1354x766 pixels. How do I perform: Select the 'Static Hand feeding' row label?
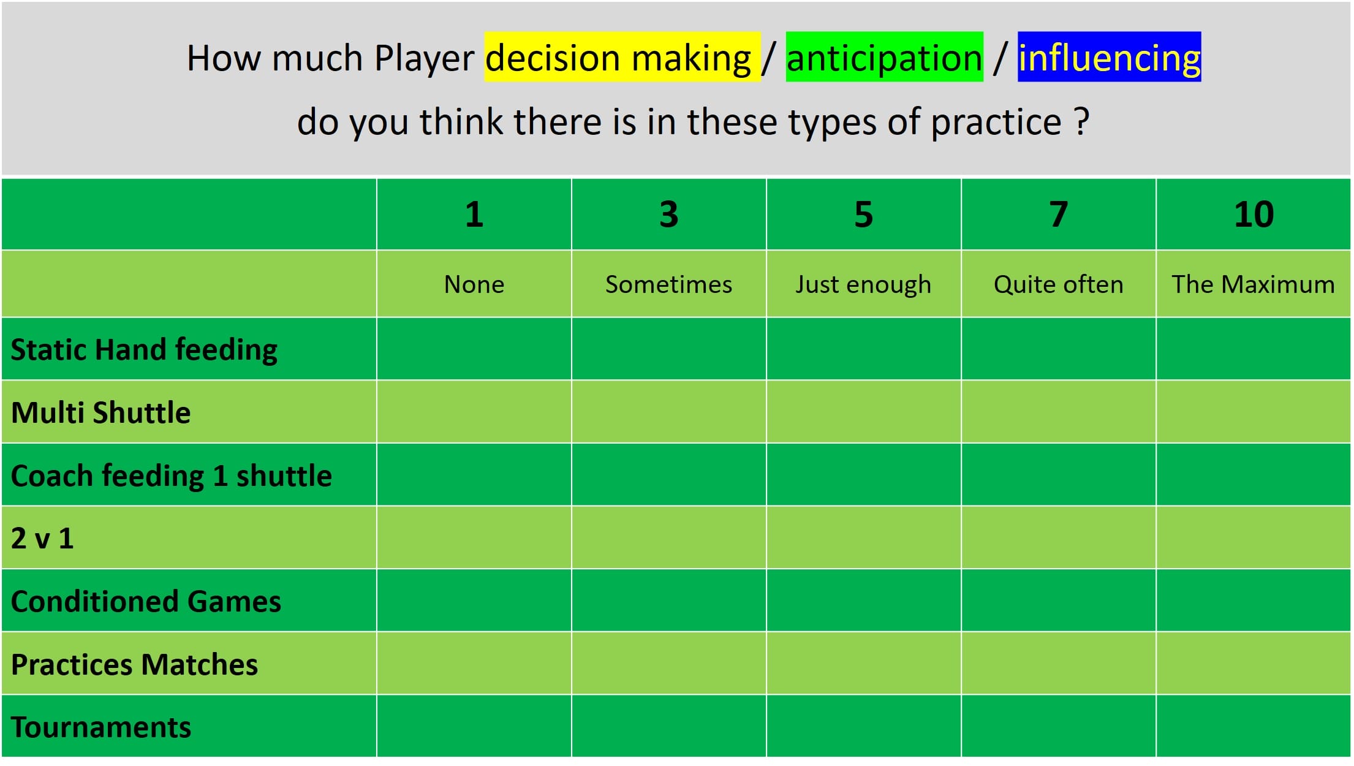point(145,350)
